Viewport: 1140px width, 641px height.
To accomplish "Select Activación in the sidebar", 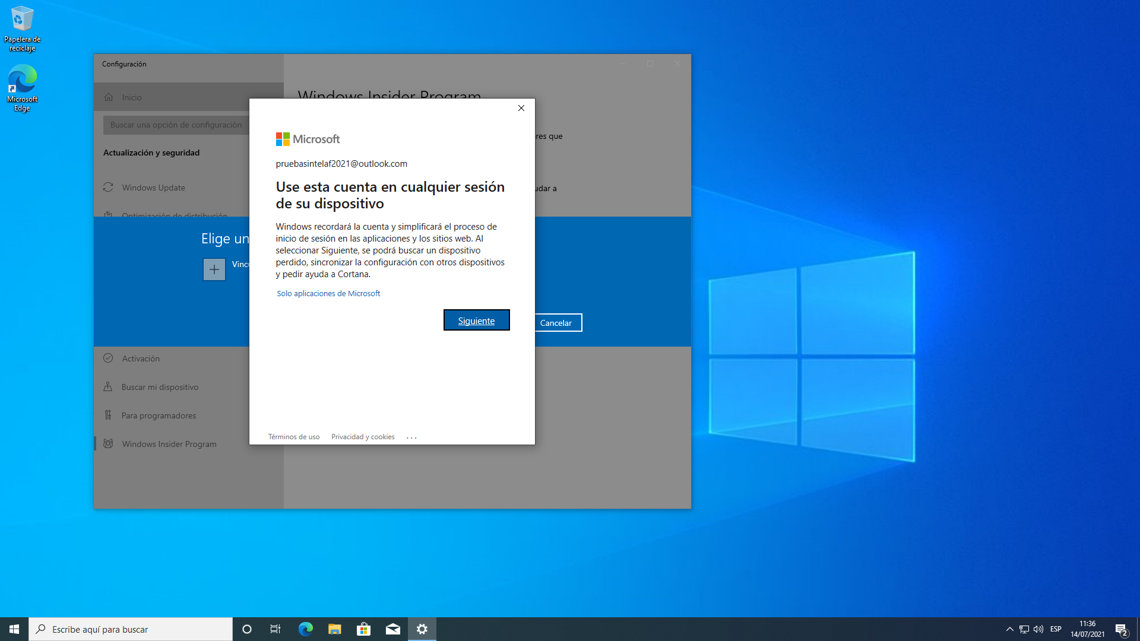I will 141,358.
